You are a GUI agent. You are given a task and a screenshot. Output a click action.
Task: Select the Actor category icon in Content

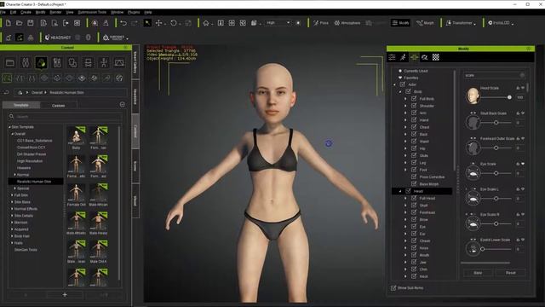click(26, 62)
